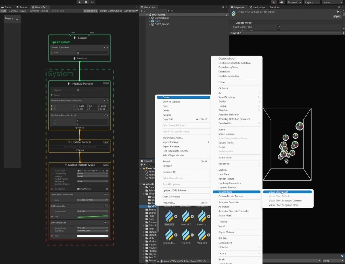Click the plus icon on the blackboard panel
345x264 pixels.
tap(17, 20)
